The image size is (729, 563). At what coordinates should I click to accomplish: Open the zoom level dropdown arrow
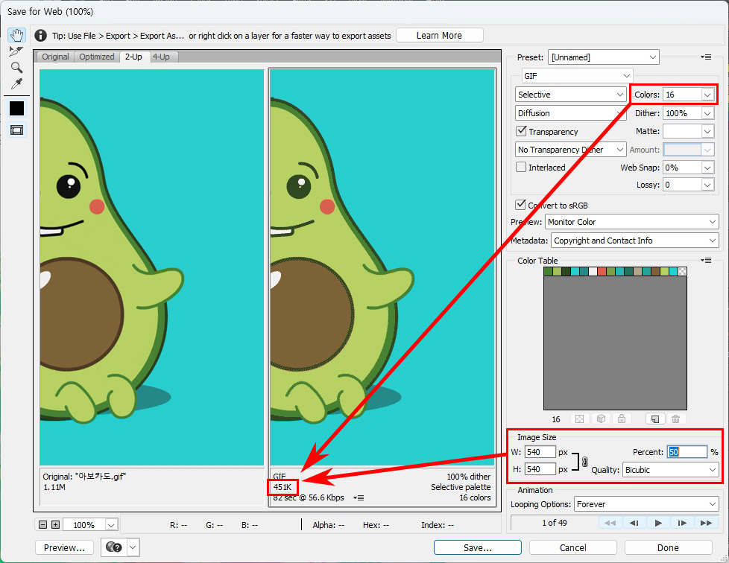[x=111, y=525]
